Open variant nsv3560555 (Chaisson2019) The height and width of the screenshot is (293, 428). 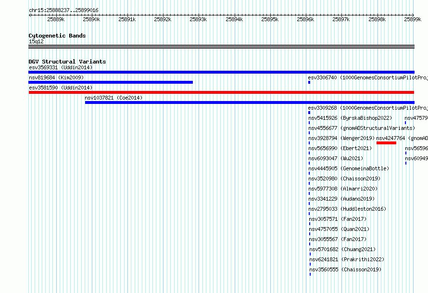click(345, 269)
